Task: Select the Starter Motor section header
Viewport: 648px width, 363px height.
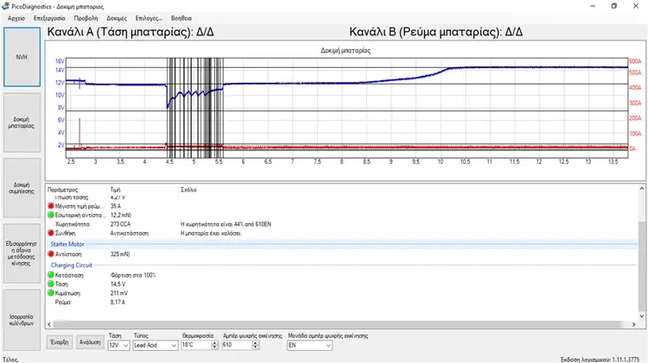Action: click(67, 244)
